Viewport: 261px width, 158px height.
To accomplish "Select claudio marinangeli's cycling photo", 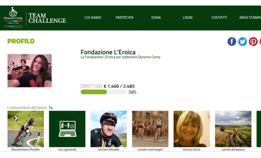I will click(150, 129).
